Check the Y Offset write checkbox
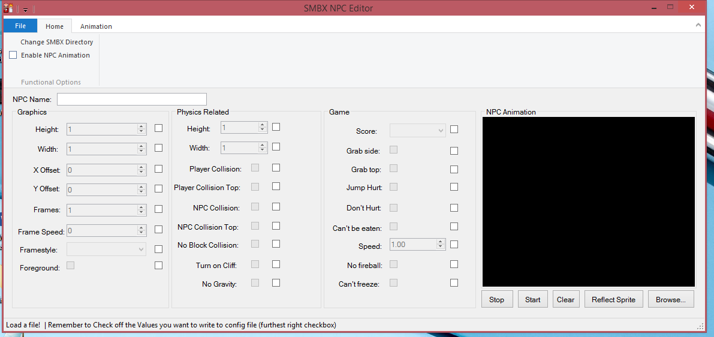This screenshot has height=337, width=714. (x=158, y=188)
